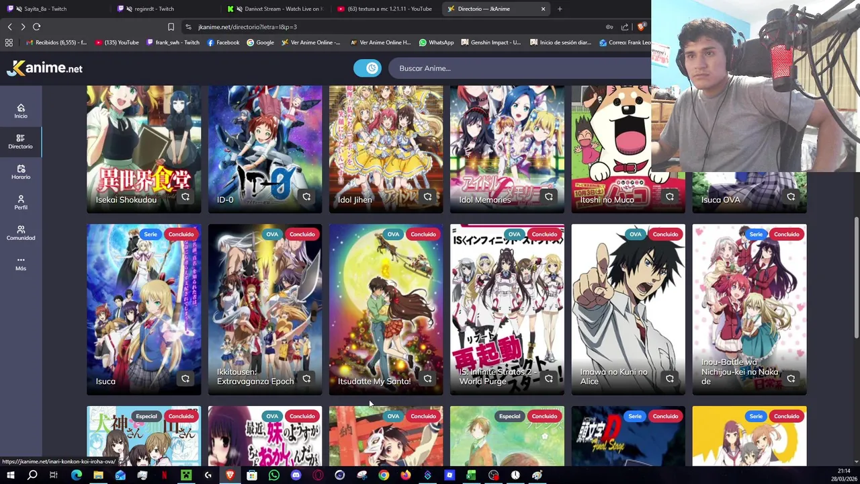Click the save icon on Isekai Shokudou
Viewport: 860px width, 484px height.
coord(185,197)
